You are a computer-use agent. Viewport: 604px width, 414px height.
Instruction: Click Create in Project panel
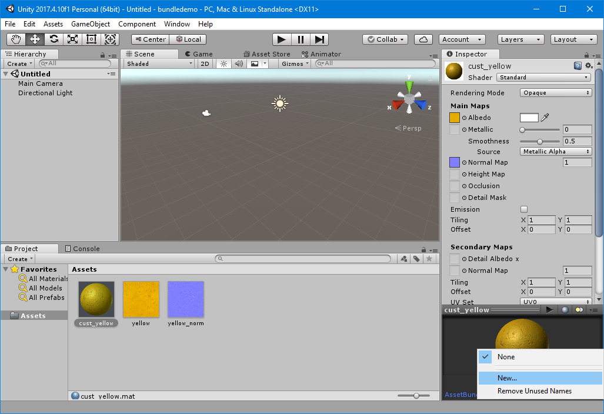[20, 259]
